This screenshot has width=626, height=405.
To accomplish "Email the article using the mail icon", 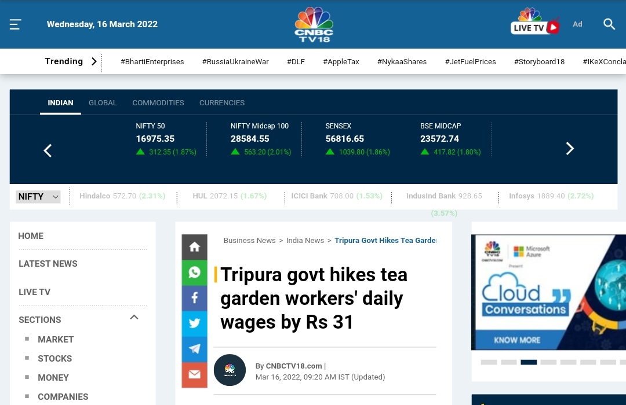I will [194, 374].
